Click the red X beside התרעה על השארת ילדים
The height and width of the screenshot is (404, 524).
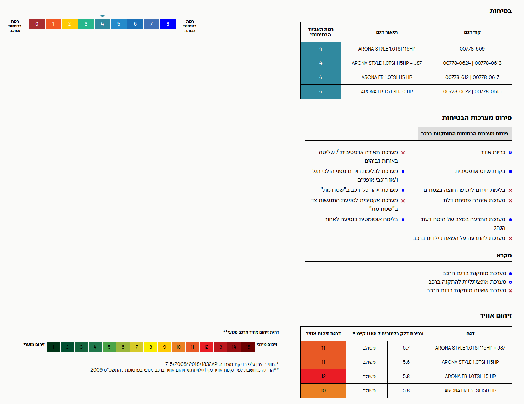510,238
